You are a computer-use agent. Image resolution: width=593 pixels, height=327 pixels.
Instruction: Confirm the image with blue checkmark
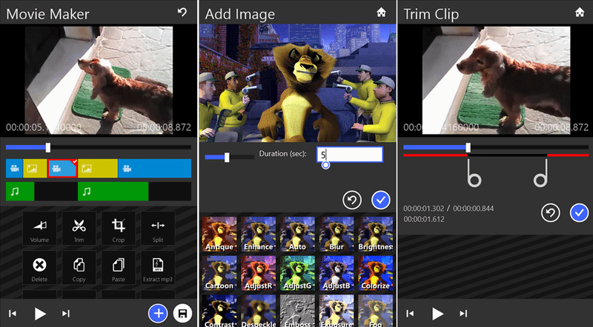click(381, 200)
